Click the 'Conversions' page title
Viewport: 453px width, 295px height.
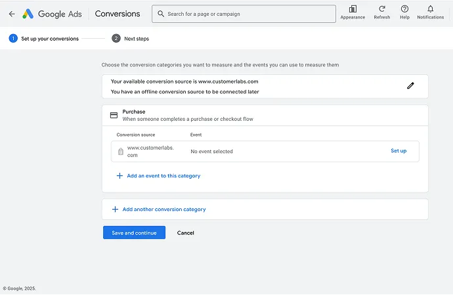pyautogui.click(x=118, y=14)
